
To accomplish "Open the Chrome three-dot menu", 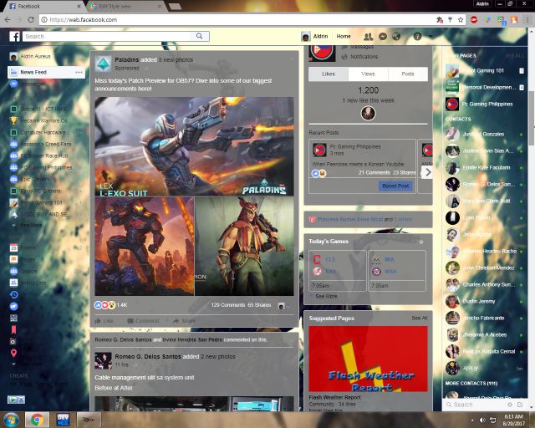I will pos(528,20).
